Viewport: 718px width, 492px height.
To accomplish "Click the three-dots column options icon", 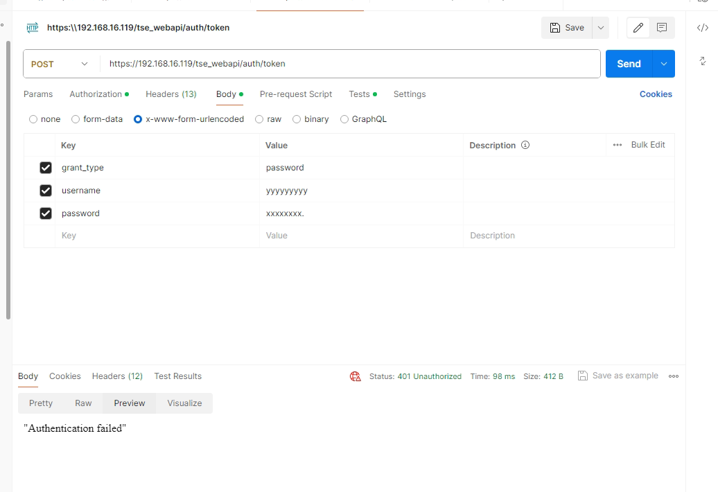I will (618, 145).
